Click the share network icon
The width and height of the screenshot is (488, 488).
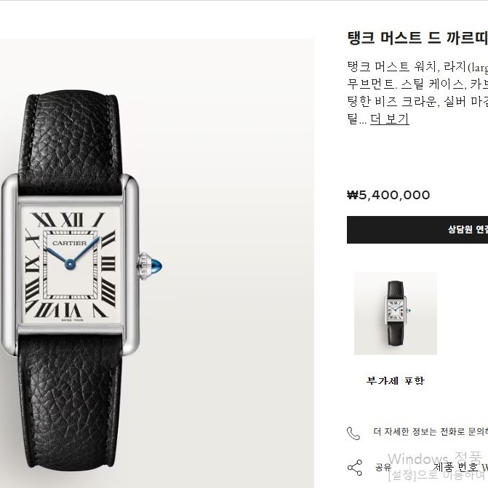tap(355, 468)
